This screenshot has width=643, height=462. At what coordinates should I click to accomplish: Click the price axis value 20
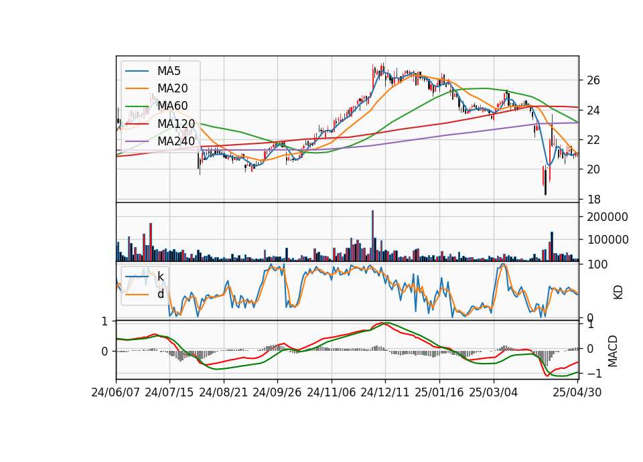593,169
